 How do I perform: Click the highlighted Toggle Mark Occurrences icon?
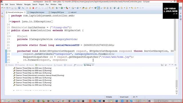click(99, 8)
